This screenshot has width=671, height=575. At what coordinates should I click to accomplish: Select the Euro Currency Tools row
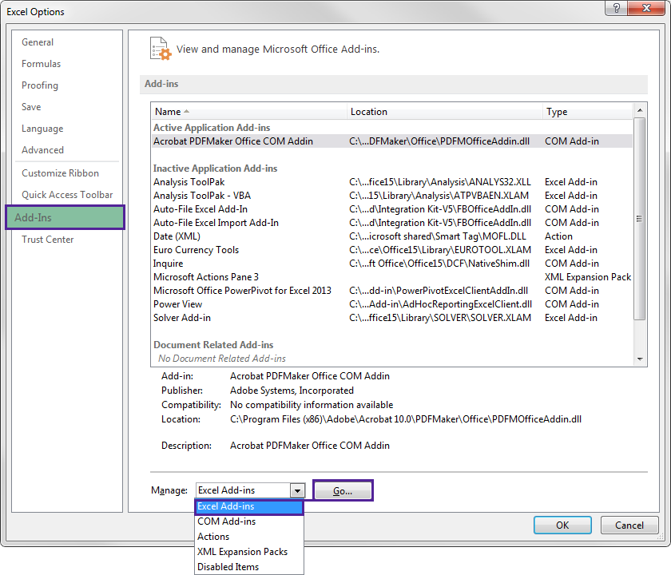(x=392, y=250)
